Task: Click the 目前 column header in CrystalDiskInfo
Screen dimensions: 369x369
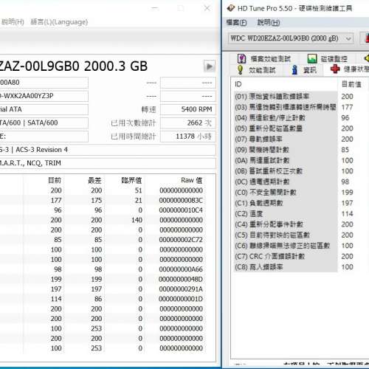Action: tap(55, 180)
